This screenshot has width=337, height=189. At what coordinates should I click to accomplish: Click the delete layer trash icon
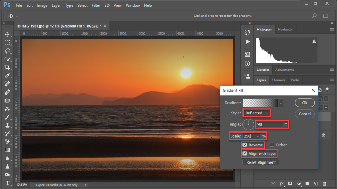pyautogui.click(x=324, y=183)
